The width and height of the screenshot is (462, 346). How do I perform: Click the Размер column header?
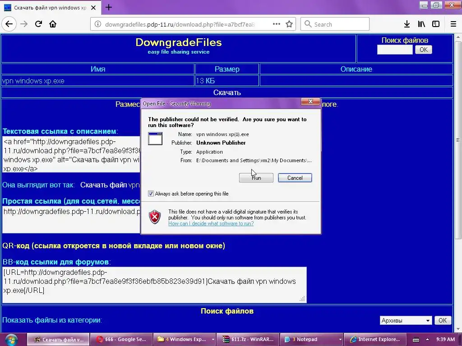(x=227, y=69)
